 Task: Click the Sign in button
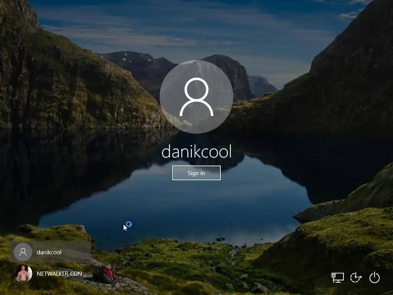click(196, 173)
